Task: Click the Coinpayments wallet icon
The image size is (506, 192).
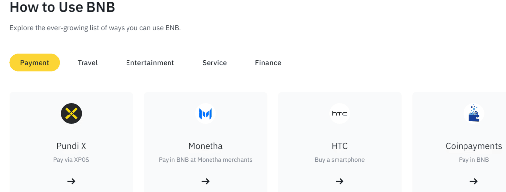Action: coord(474,114)
